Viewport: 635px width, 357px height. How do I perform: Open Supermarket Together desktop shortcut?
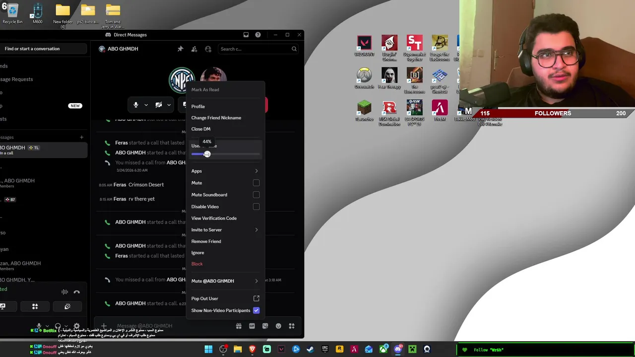coord(415,48)
